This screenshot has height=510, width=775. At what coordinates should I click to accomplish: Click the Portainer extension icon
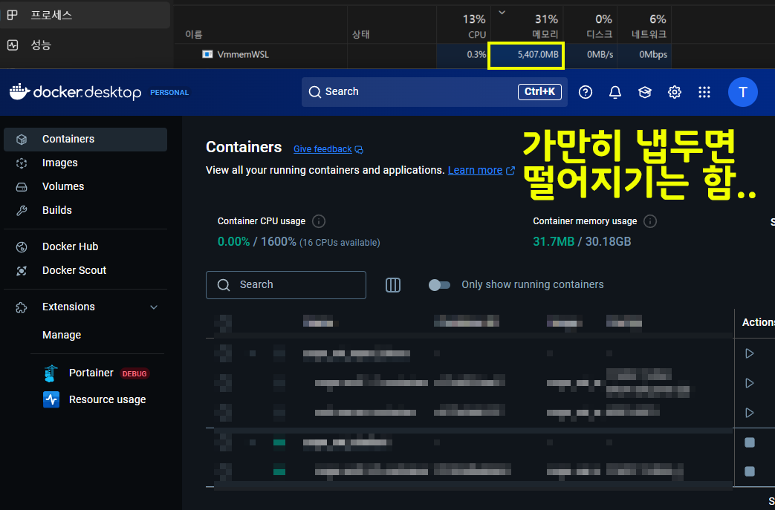click(x=51, y=373)
